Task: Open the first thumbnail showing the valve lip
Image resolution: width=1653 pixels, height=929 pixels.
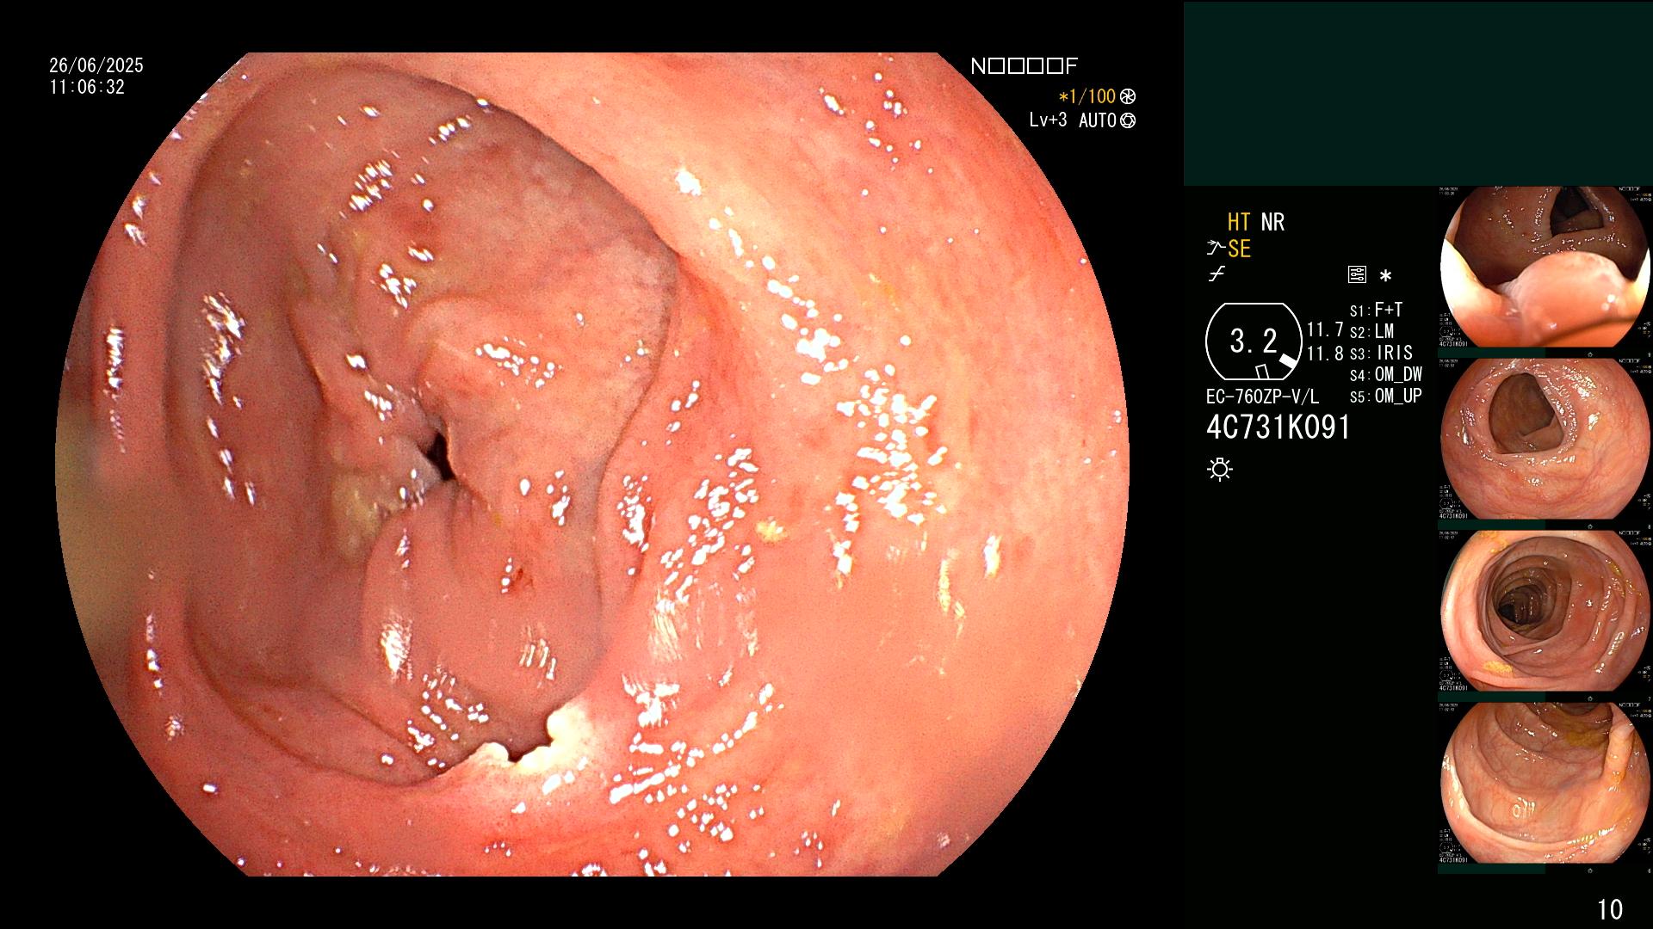Action: pos(1545,267)
